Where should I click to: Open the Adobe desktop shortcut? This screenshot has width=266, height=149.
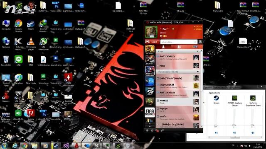pyautogui.click(x=31, y=115)
